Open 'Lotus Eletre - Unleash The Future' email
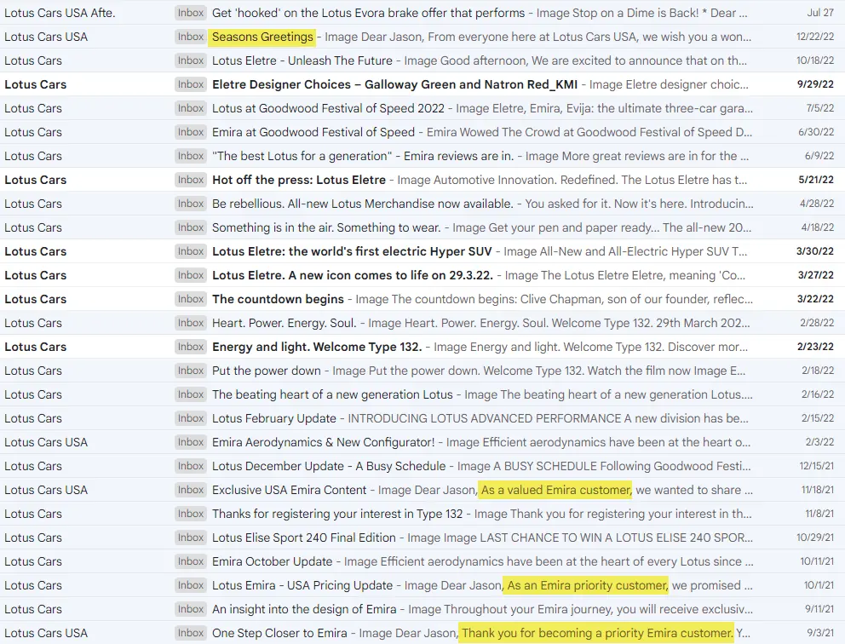Image resolution: width=845 pixels, height=644 pixels. click(302, 60)
